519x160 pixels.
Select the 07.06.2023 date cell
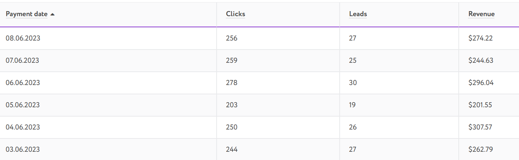tap(22, 60)
